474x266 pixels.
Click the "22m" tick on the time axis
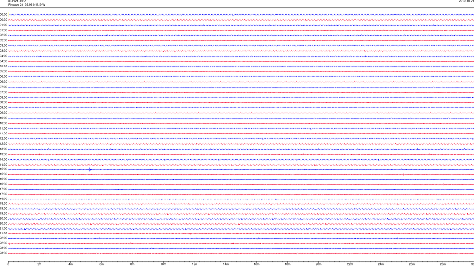[350, 264]
